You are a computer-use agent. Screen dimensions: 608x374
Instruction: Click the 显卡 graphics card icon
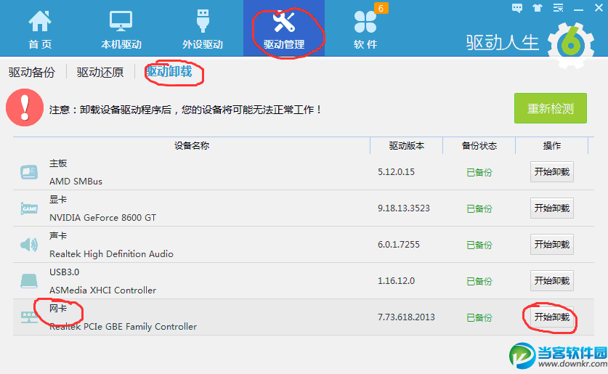tap(29, 208)
